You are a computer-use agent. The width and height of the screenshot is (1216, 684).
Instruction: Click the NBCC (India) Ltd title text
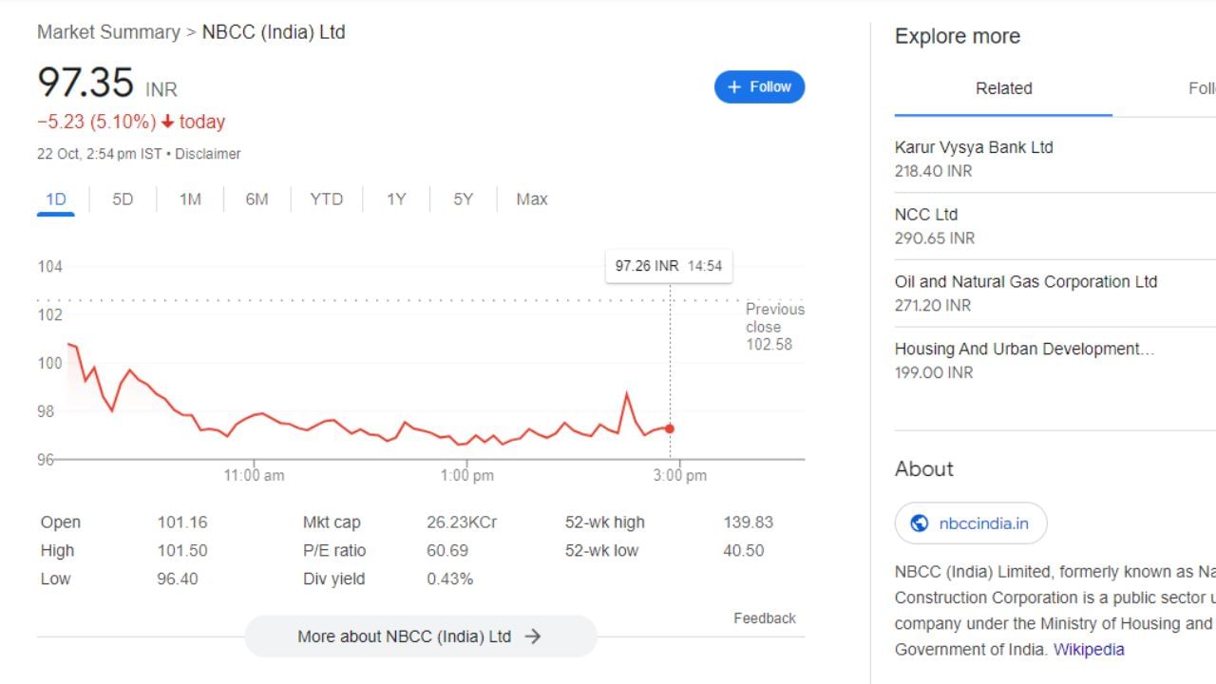[x=274, y=32]
